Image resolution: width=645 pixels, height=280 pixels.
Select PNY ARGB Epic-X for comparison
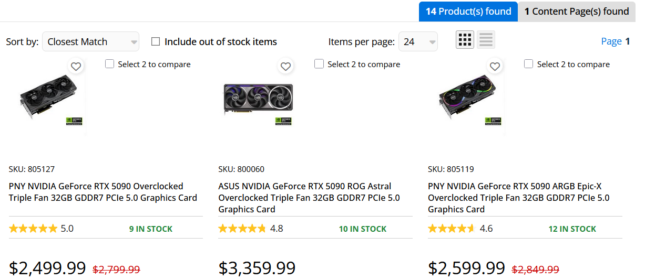coord(528,64)
